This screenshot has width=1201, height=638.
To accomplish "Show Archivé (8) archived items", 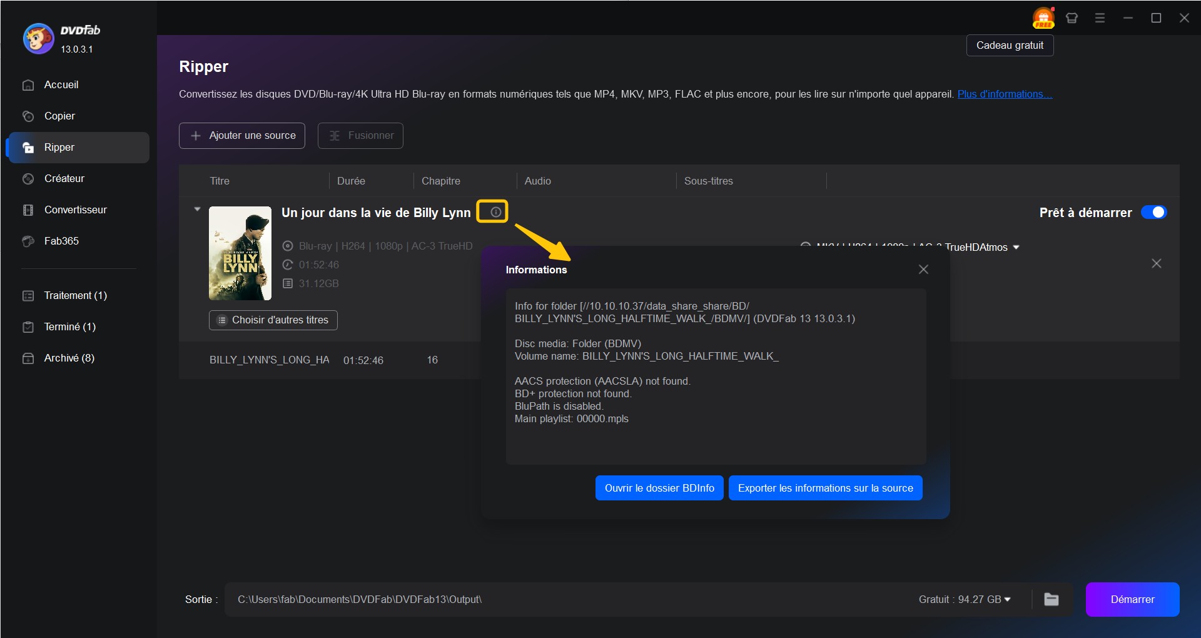I will (78, 358).
